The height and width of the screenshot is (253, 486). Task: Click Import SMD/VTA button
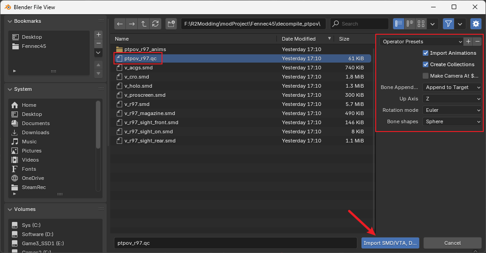(390, 243)
